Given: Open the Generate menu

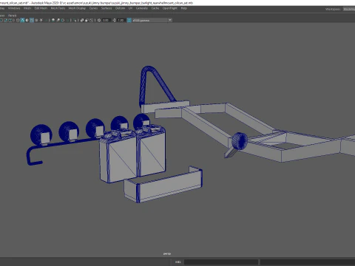Looking at the screenshot, I should pos(142,8).
